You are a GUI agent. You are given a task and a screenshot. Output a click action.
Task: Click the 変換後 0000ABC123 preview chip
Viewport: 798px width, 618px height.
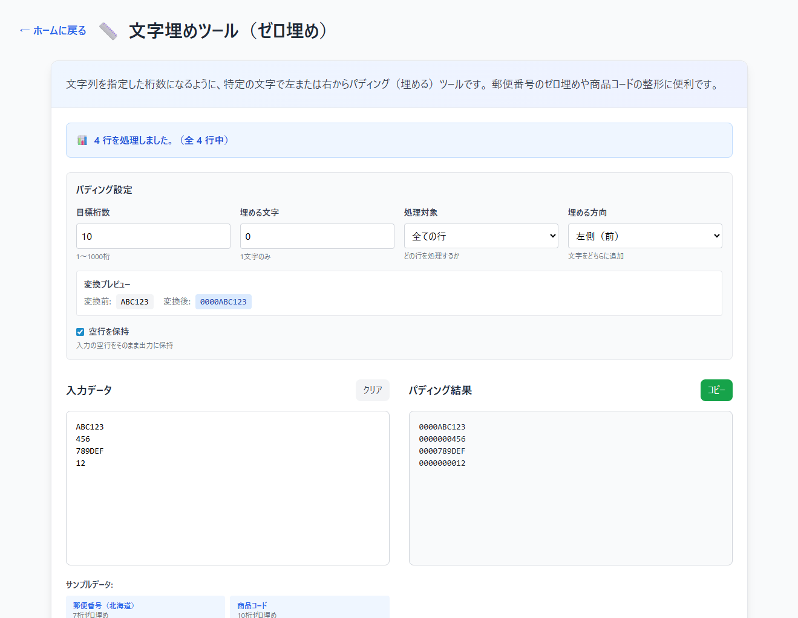[x=223, y=301]
